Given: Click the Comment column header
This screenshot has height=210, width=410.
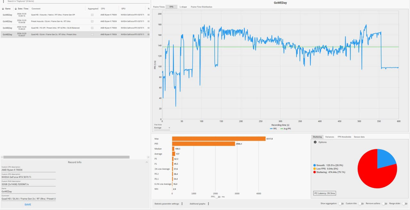Looking at the screenshot, I should click(x=36, y=9).
